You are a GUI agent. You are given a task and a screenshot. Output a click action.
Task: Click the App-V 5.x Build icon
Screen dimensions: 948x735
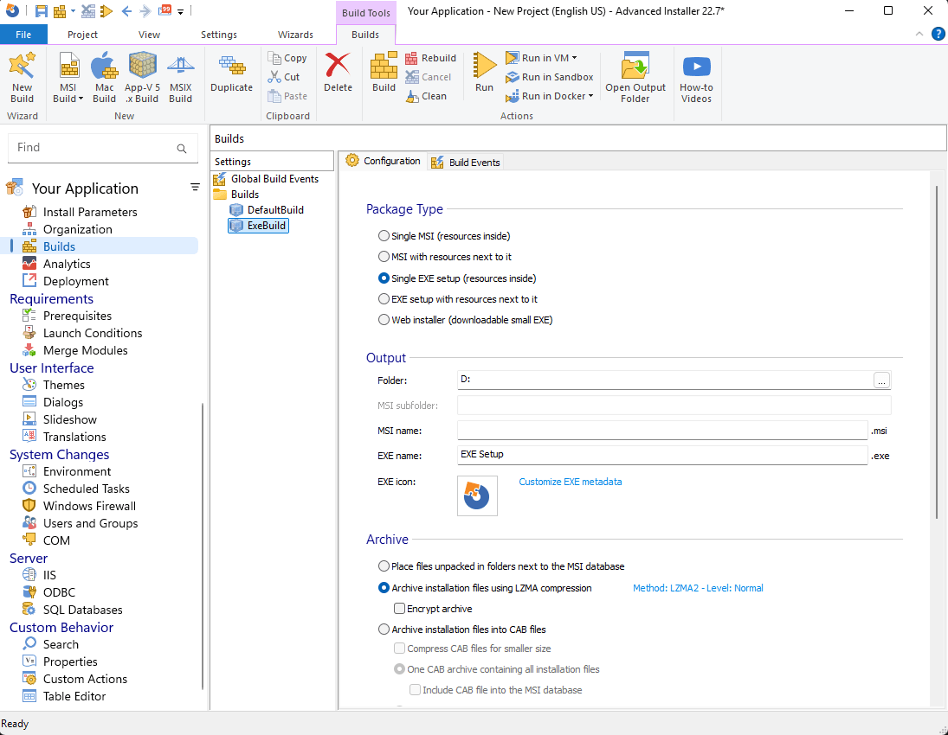coord(142,77)
